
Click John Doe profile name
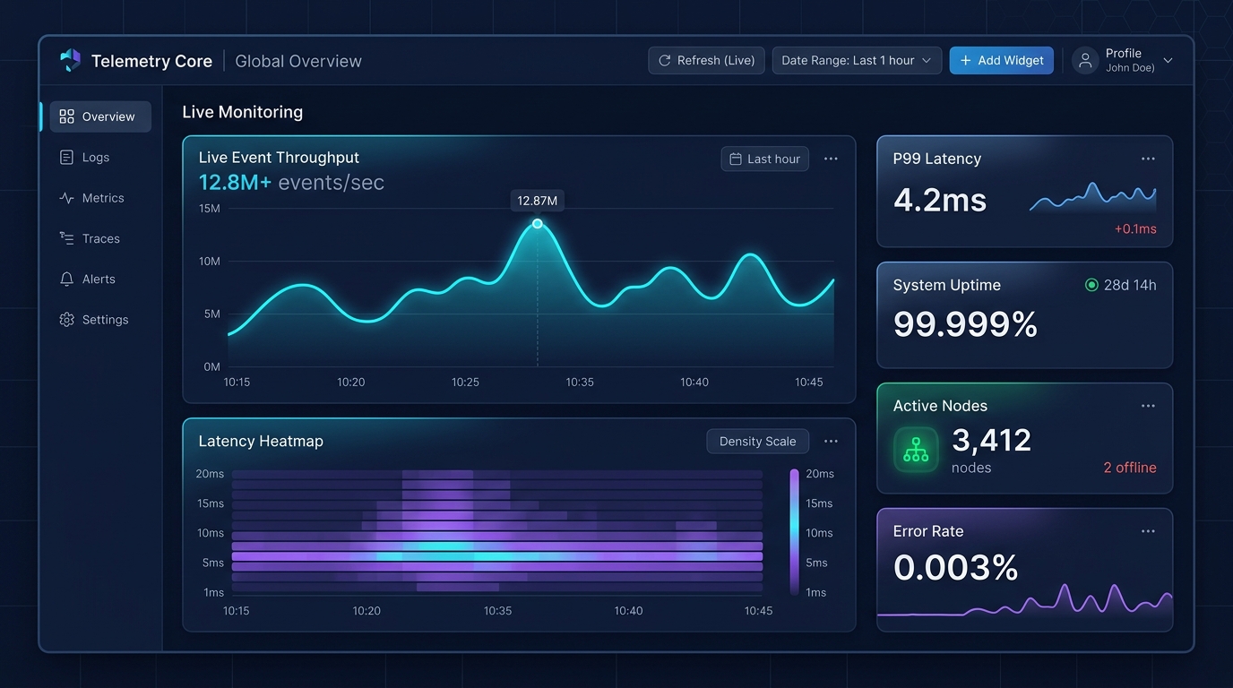click(x=1130, y=68)
